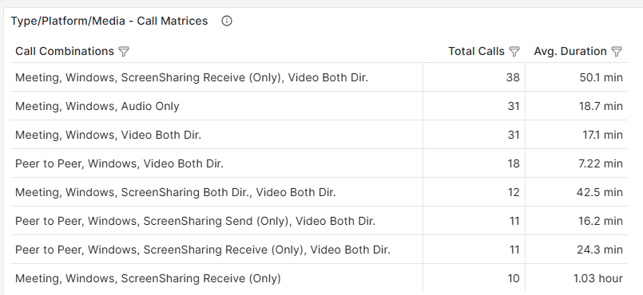This screenshot has height=295, width=643.
Task: Select Peer to Peer ScreenSharing Receive (Only) row
Action: [319, 250]
